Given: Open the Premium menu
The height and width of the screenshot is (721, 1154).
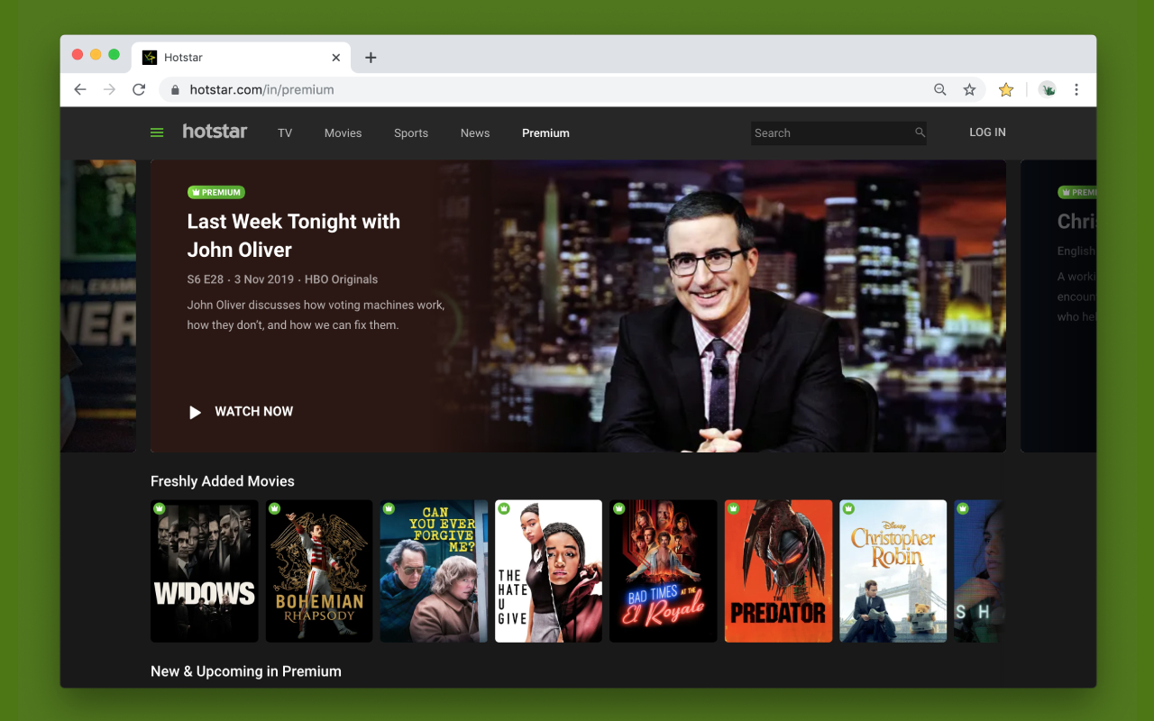Looking at the screenshot, I should click(545, 132).
